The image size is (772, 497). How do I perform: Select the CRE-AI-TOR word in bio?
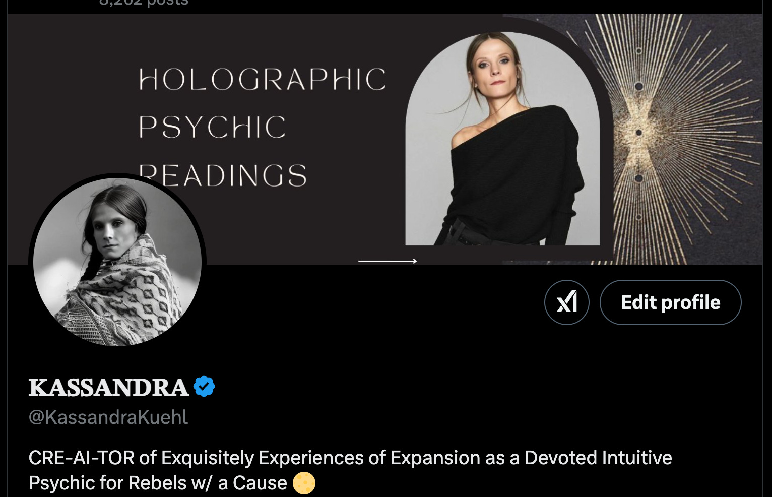coord(82,458)
